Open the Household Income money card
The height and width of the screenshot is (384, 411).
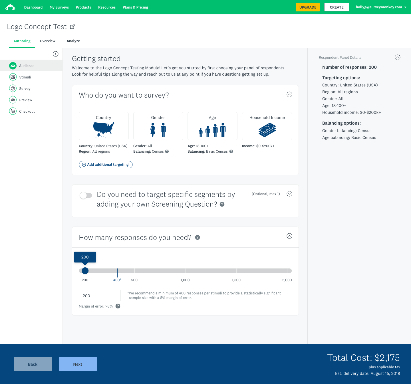[x=267, y=126]
